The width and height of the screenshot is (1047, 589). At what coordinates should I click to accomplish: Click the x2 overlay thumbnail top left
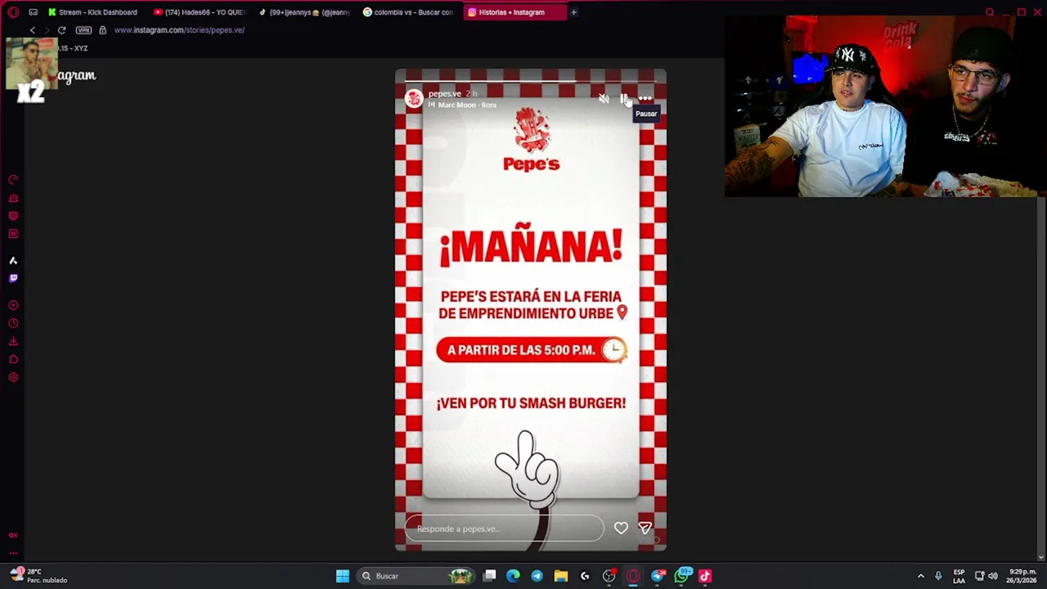(31, 71)
